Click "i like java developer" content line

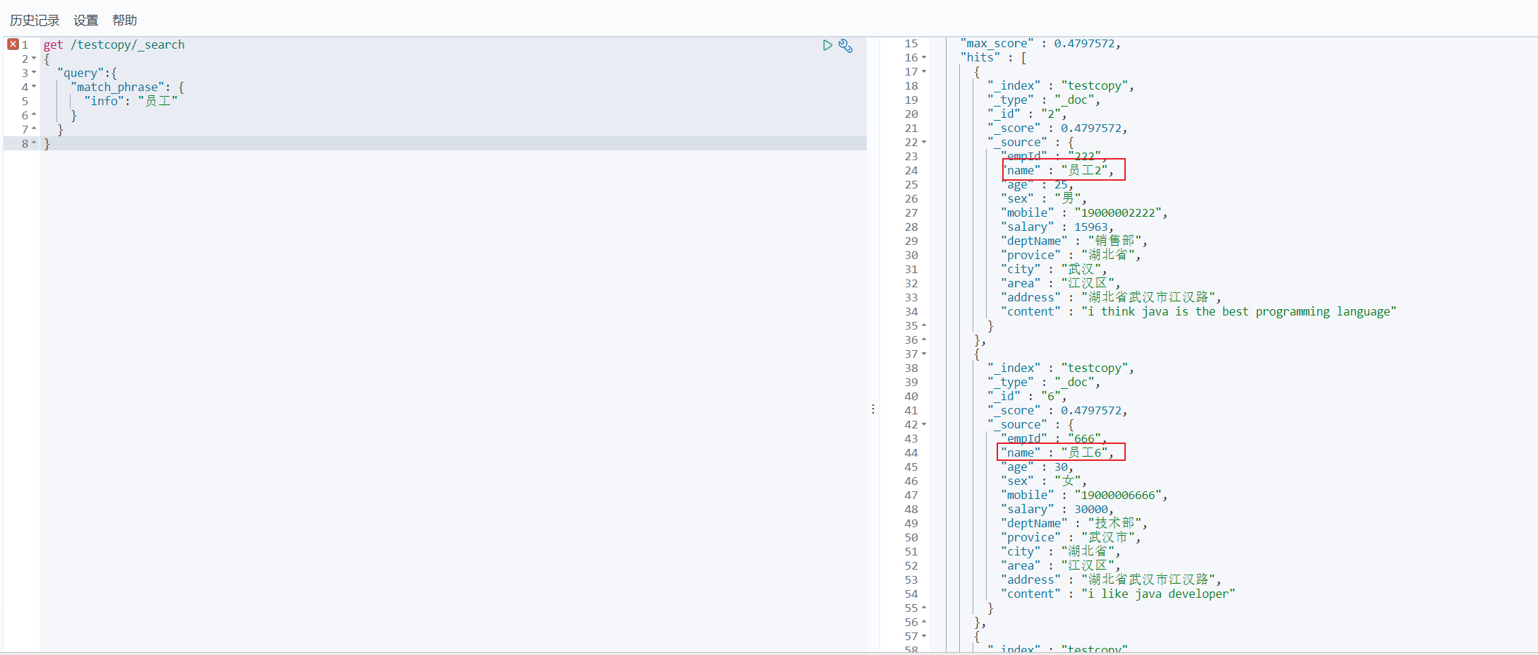click(x=1118, y=594)
